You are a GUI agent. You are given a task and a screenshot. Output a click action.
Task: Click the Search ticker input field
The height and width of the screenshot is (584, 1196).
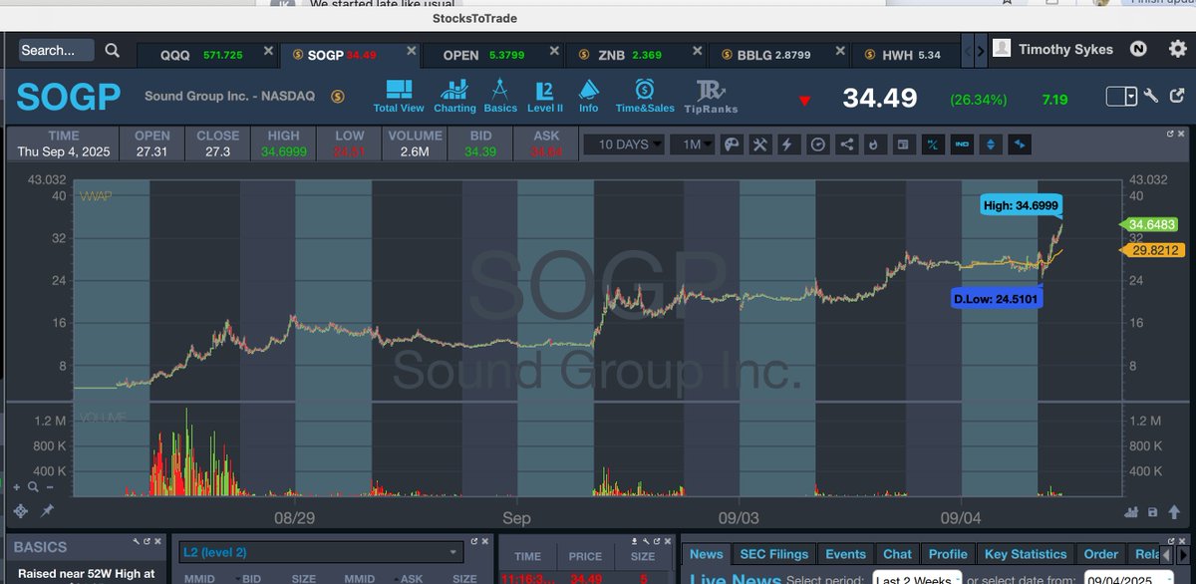click(x=57, y=50)
